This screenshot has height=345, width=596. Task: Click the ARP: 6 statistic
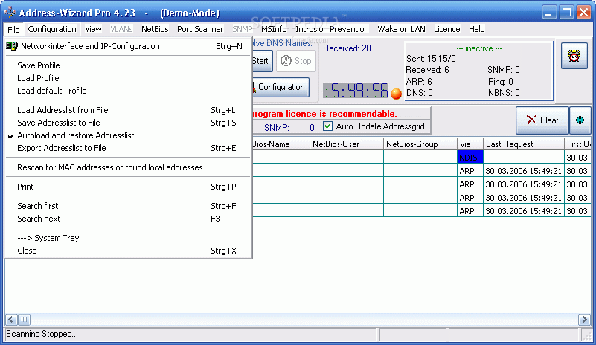[419, 81]
